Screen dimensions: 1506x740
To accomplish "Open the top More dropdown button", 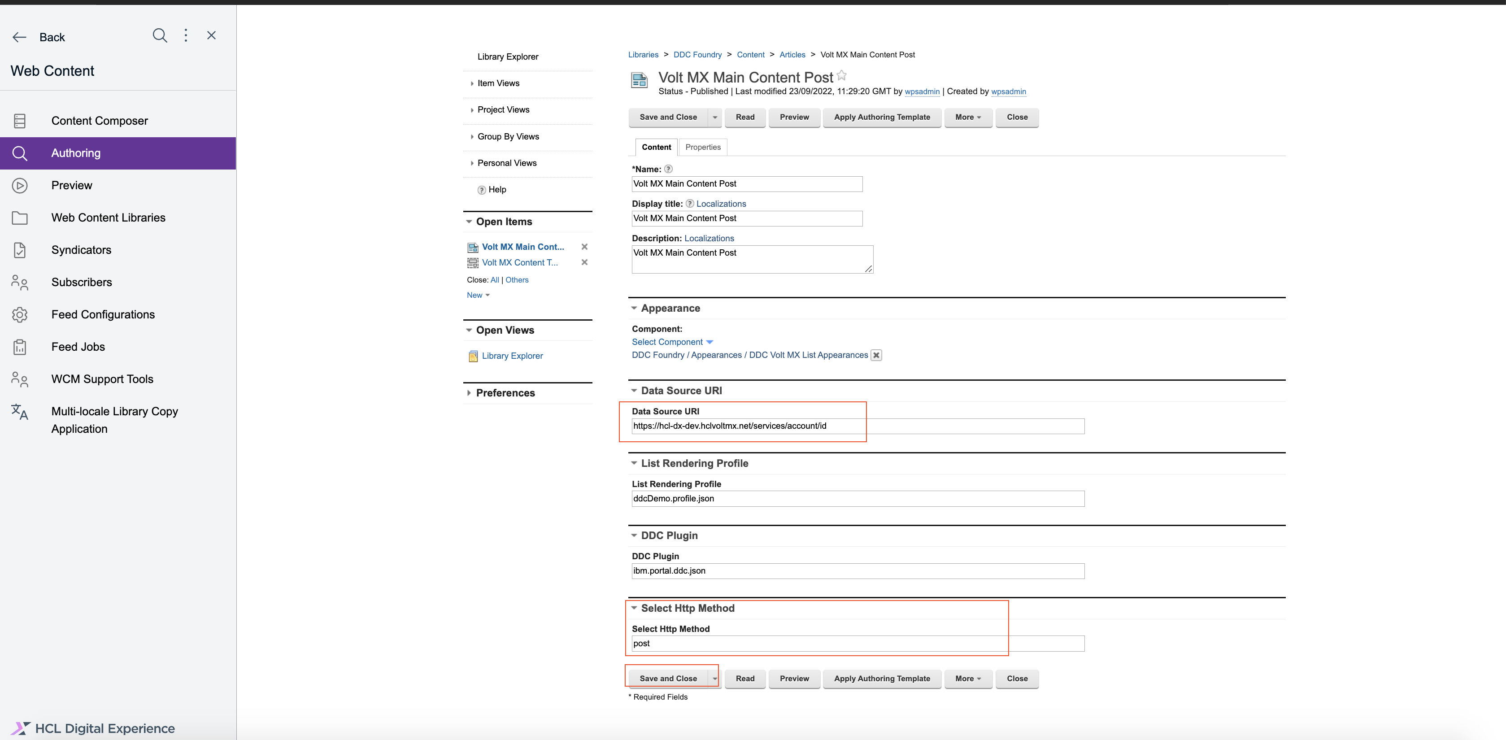I will (x=967, y=118).
